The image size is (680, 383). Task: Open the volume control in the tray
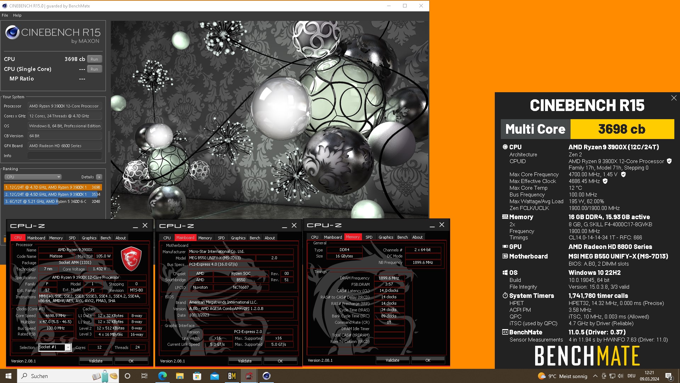click(x=620, y=376)
